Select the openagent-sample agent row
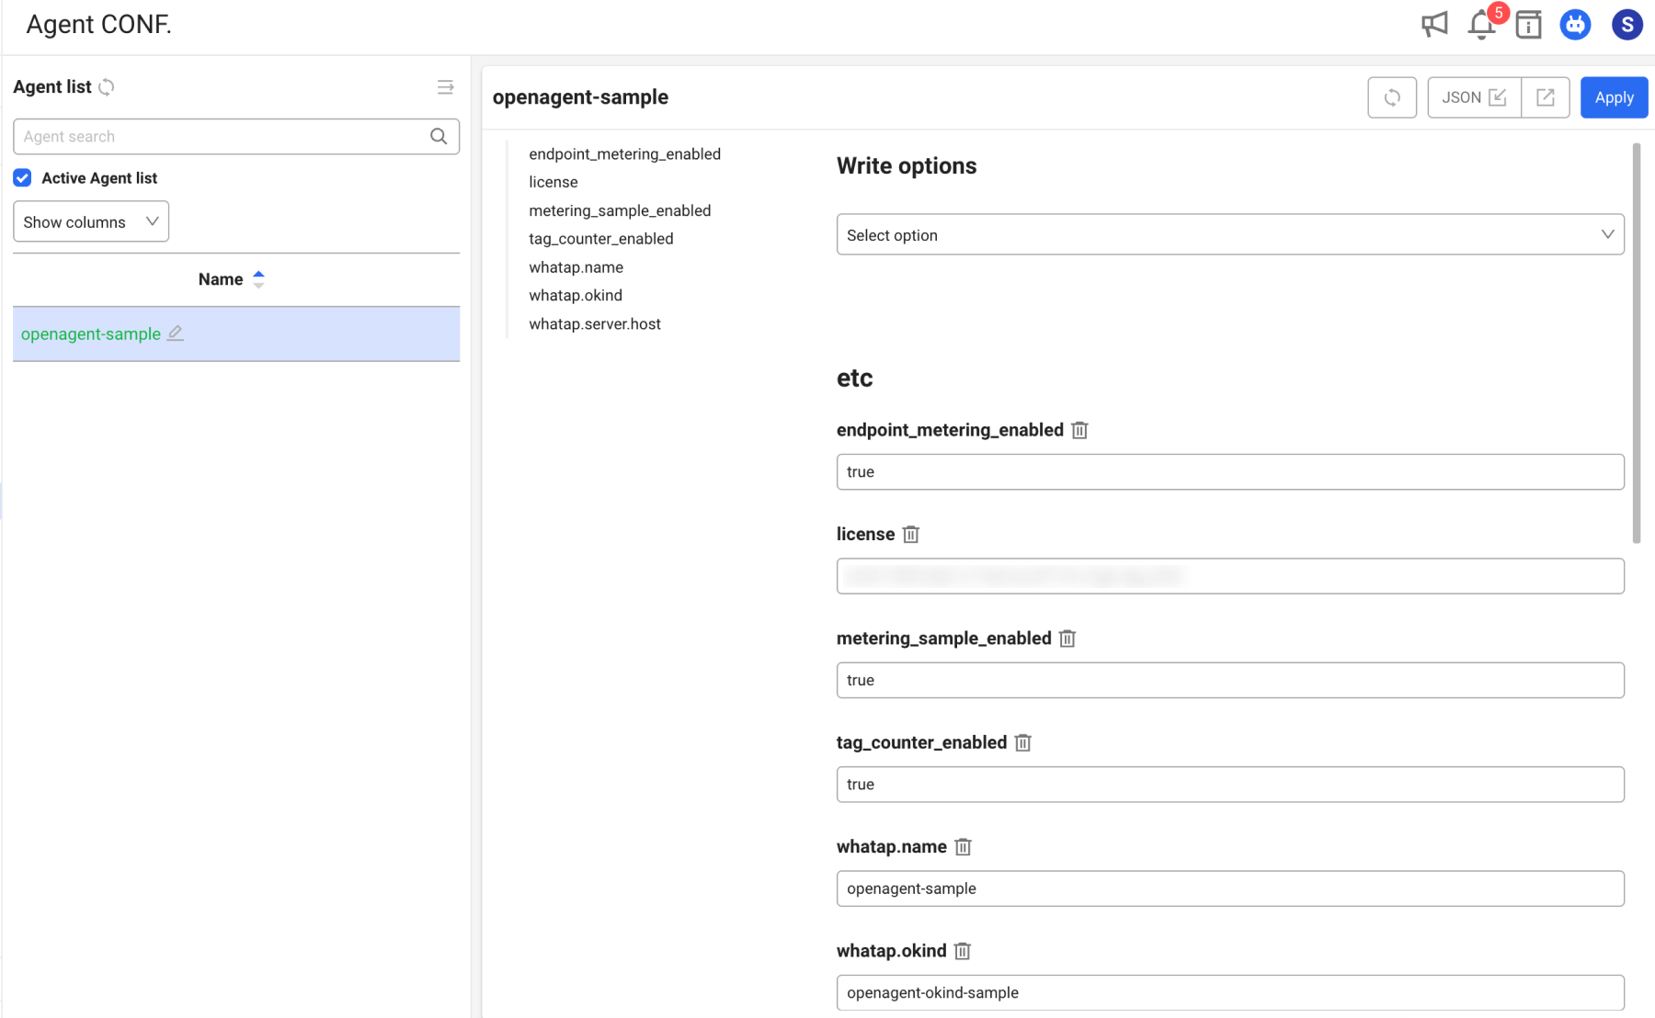 [x=236, y=334]
